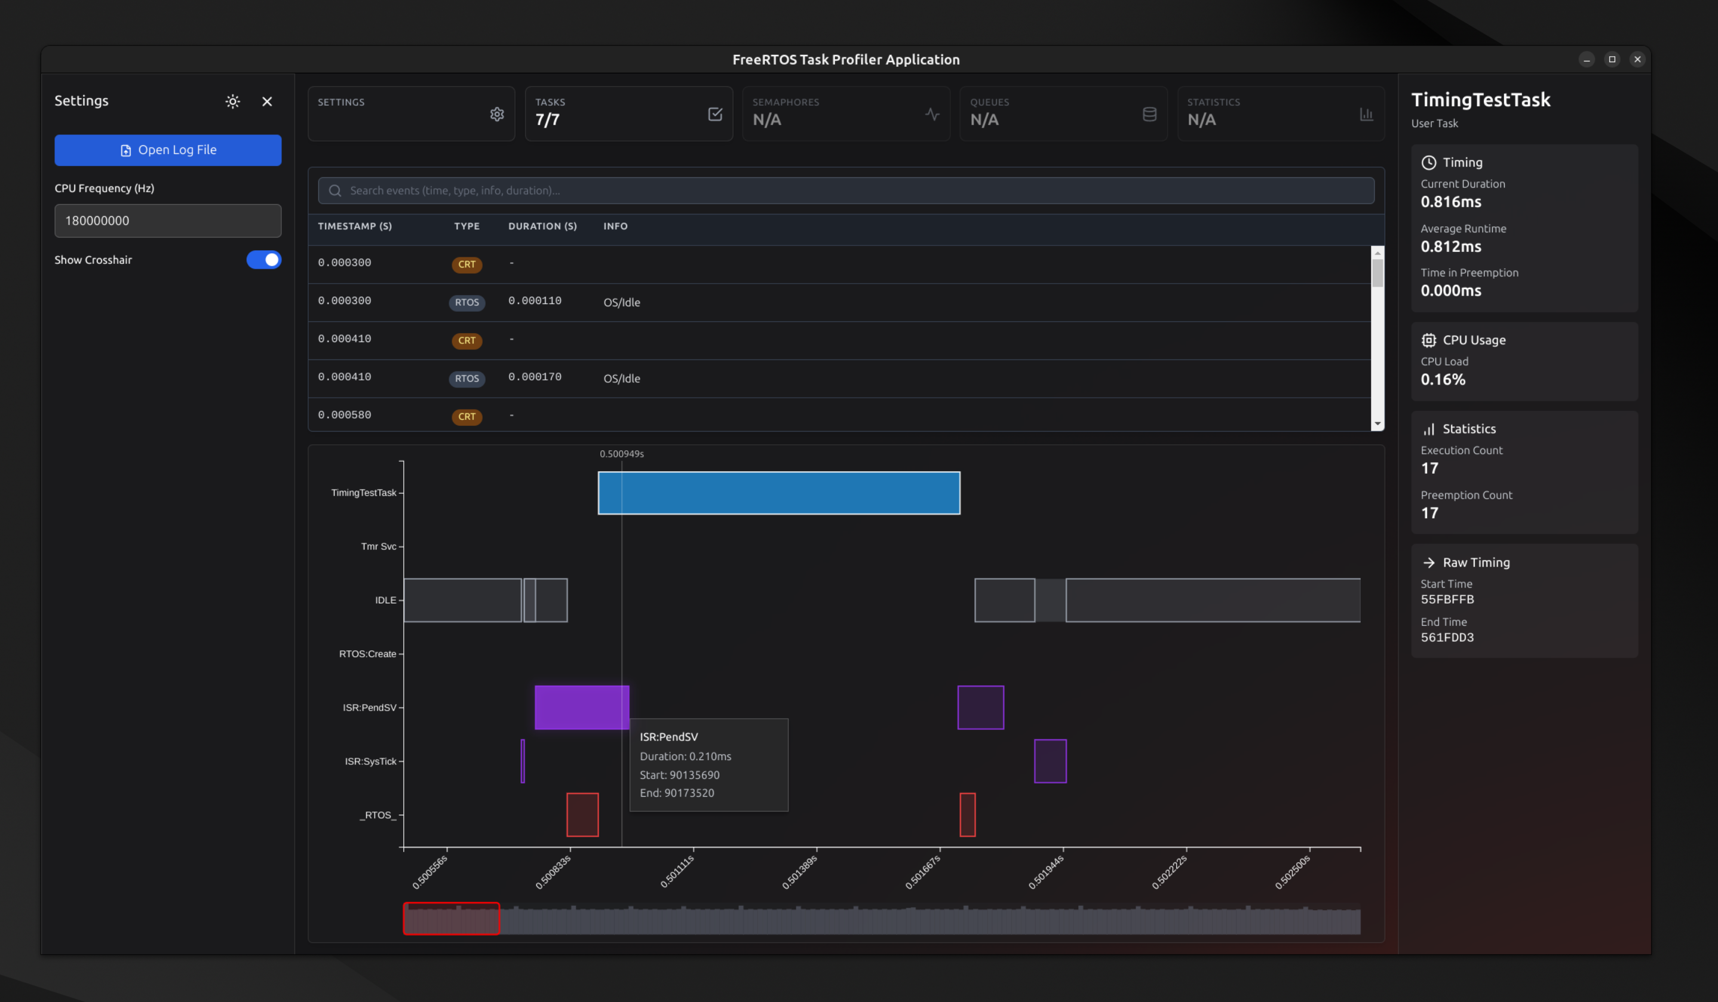Select the narrow ISR:SysTick sliver

(x=523, y=761)
